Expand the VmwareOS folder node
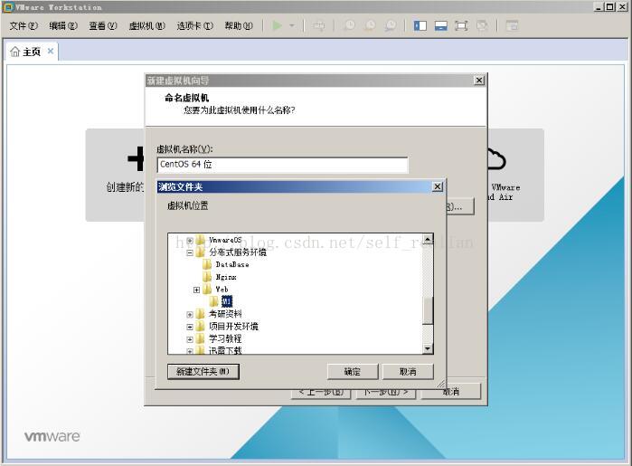 click(190, 241)
